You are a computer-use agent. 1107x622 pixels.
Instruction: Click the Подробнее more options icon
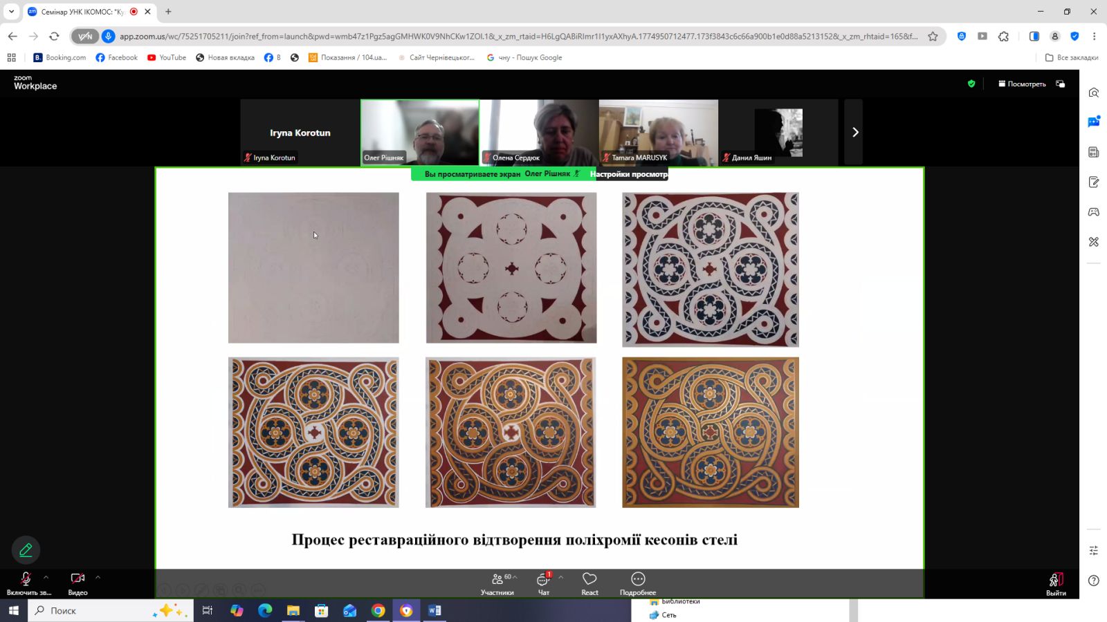coord(638,583)
